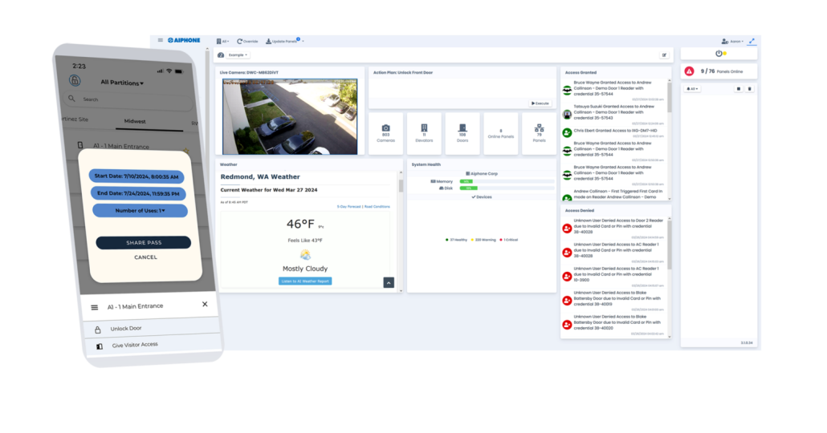Open the Example dashboard dropdown
827x433 pixels.
point(238,55)
